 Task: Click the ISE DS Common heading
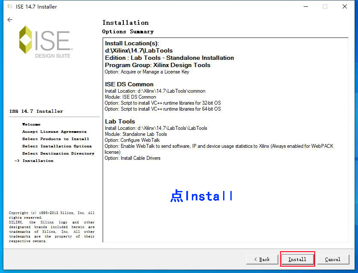[x=129, y=84]
